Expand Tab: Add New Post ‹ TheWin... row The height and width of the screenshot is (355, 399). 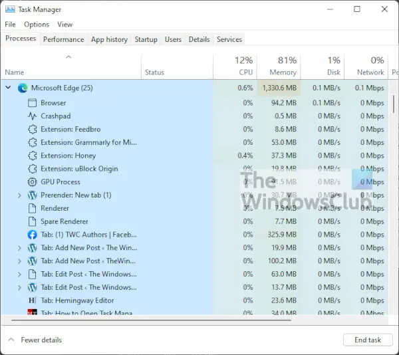point(19,261)
